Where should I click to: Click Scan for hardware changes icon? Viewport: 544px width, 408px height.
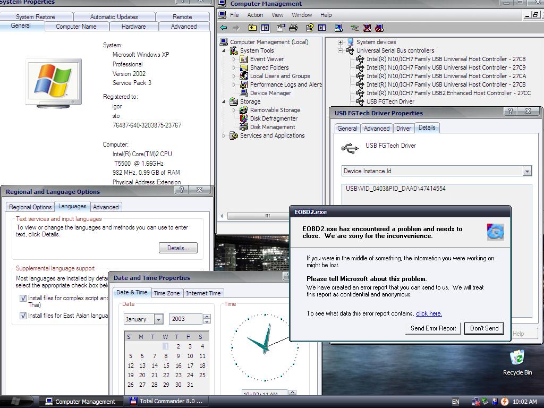pyautogui.click(x=338, y=28)
